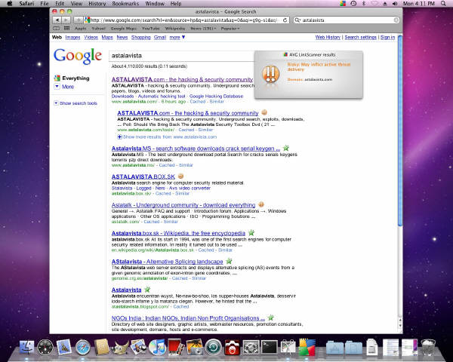Open the Trash in the dock

coord(428,347)
